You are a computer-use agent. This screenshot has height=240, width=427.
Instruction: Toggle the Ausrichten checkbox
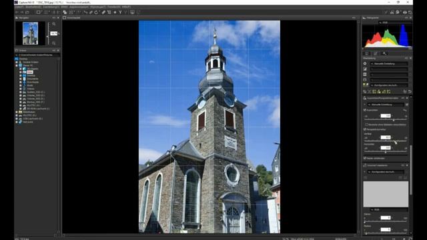pos(365,110)
